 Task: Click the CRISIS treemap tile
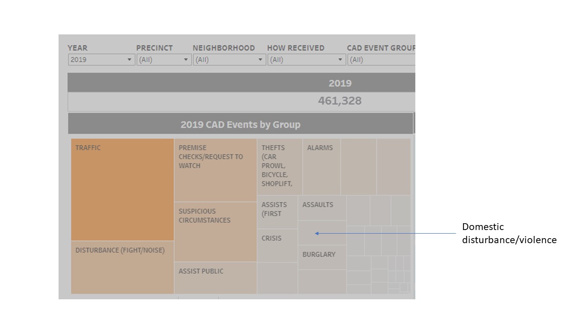(x=277, y=245)
